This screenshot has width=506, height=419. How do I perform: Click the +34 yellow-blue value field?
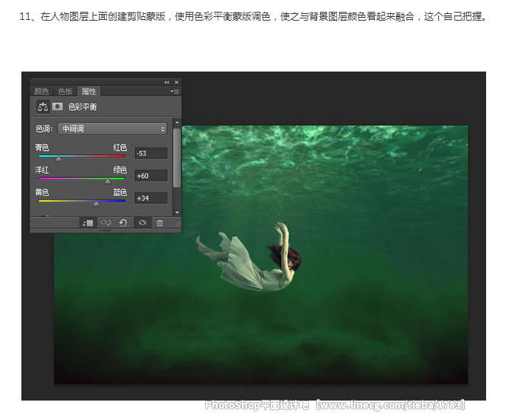click(151, 198)
